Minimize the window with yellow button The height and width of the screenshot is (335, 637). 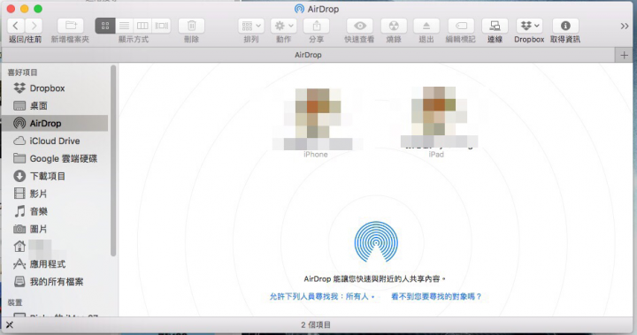[x=25, y=9]
